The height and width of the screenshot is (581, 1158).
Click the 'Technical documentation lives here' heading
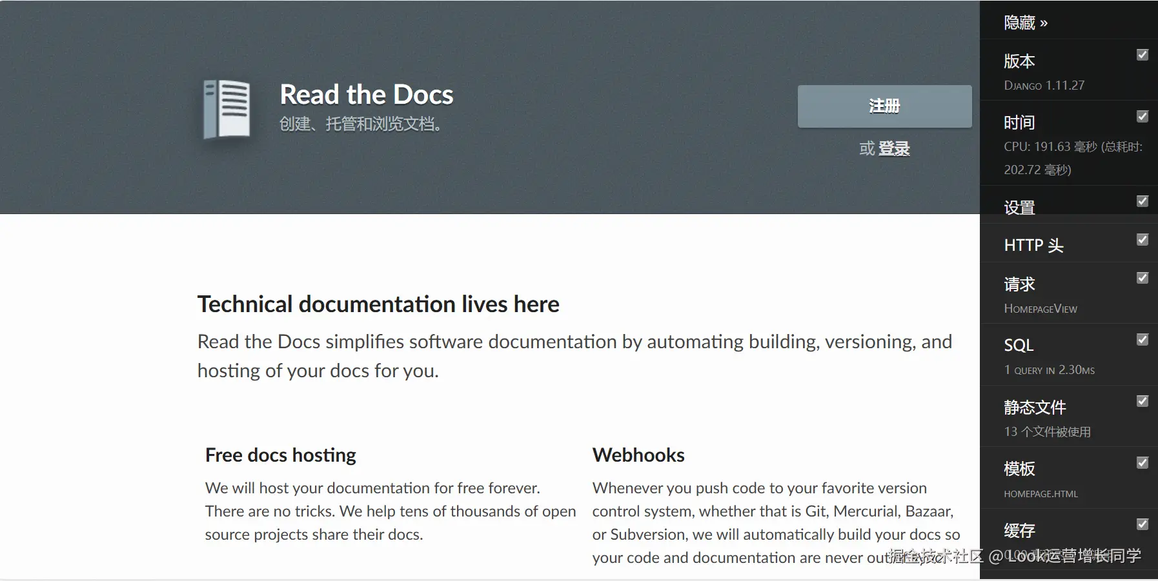[378, 304]
